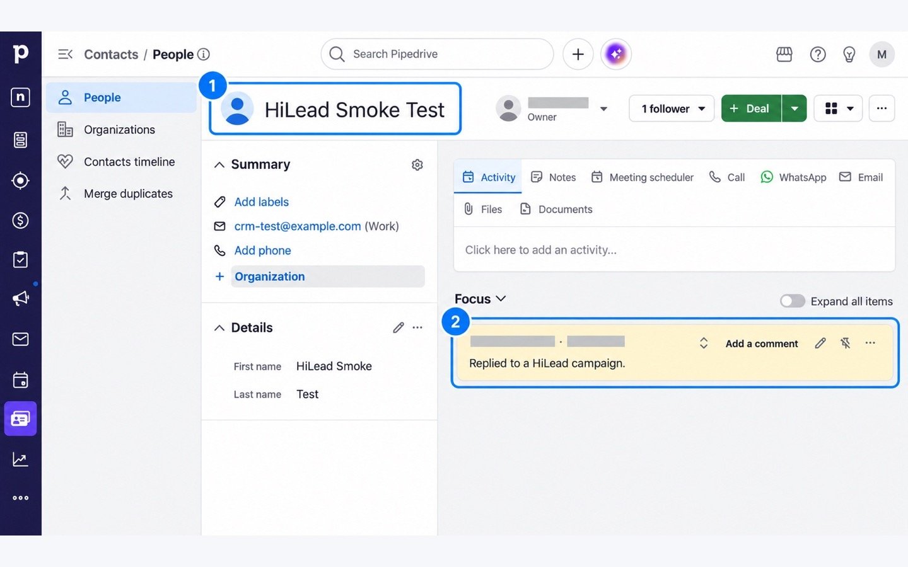Click the green Deal button
908x567 pixels.
751,108
